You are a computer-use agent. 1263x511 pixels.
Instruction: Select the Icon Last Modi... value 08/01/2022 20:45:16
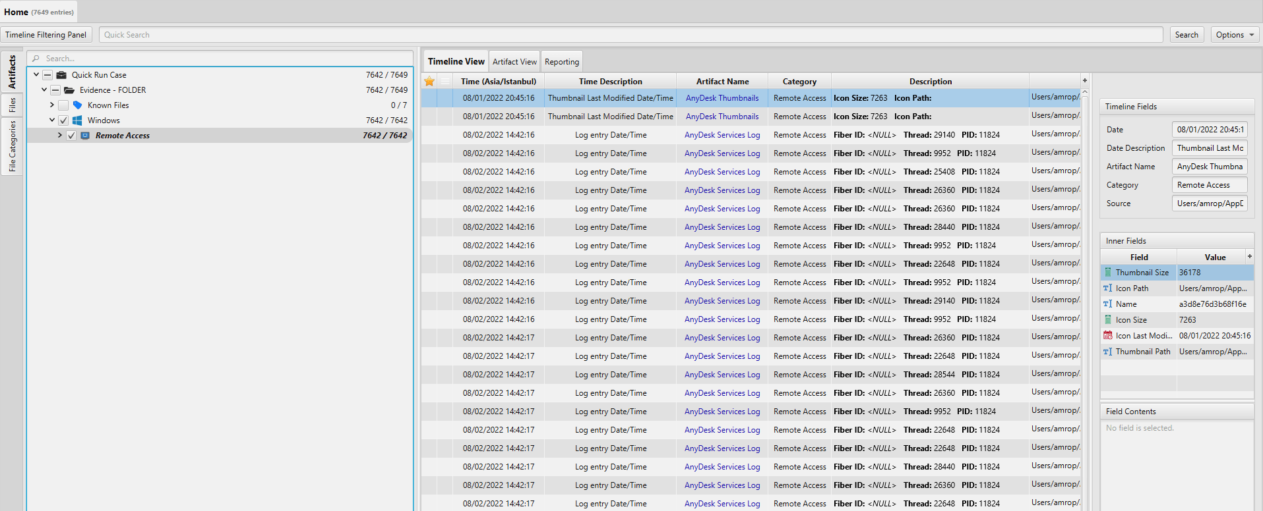coord(1215,336)
